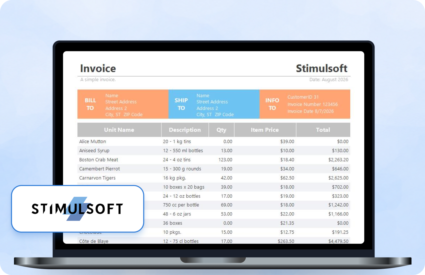Click the "Total" column header
This screenshot has height=275, width=425.
click(323, 130)
